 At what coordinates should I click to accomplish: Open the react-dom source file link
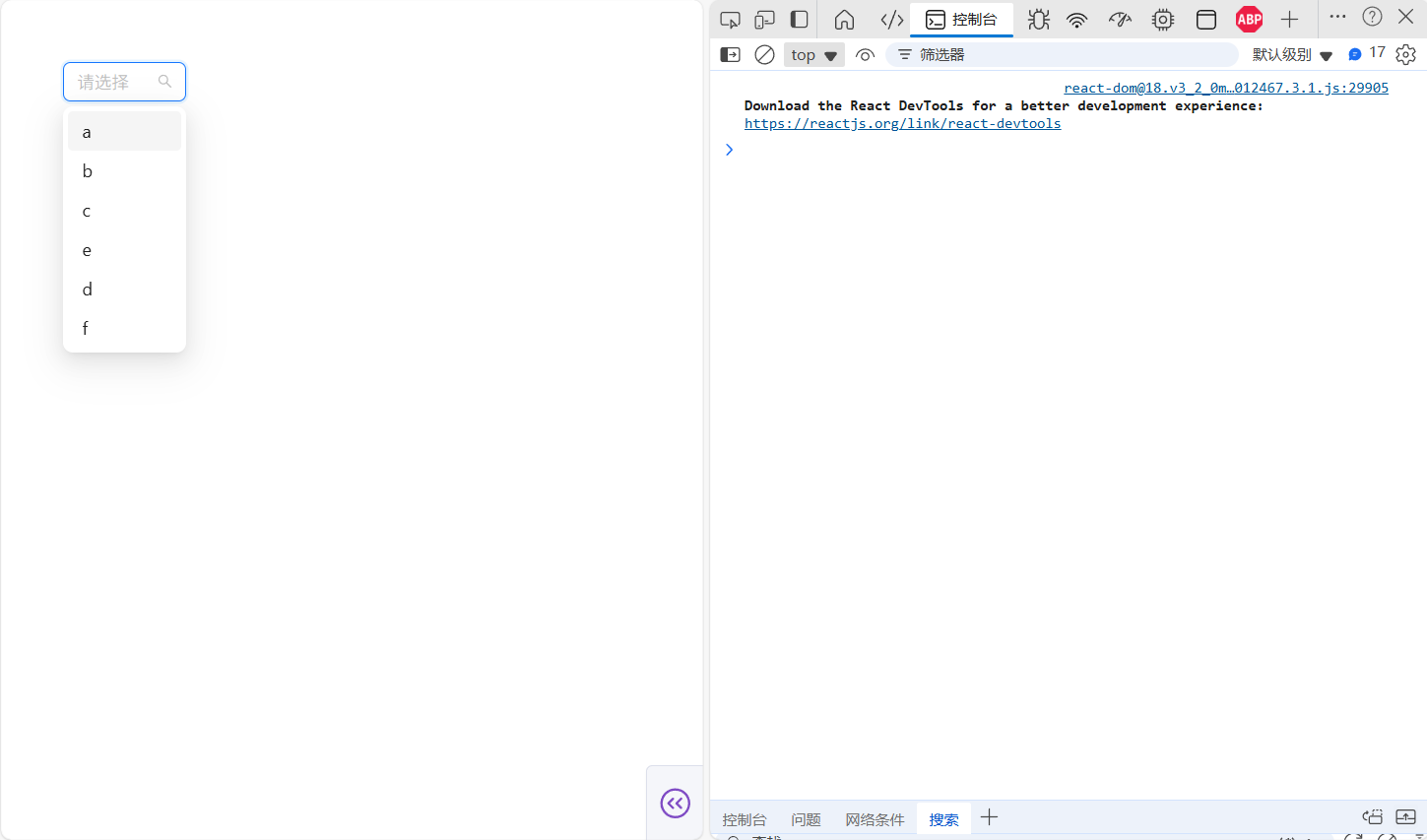click(1226, 89)
